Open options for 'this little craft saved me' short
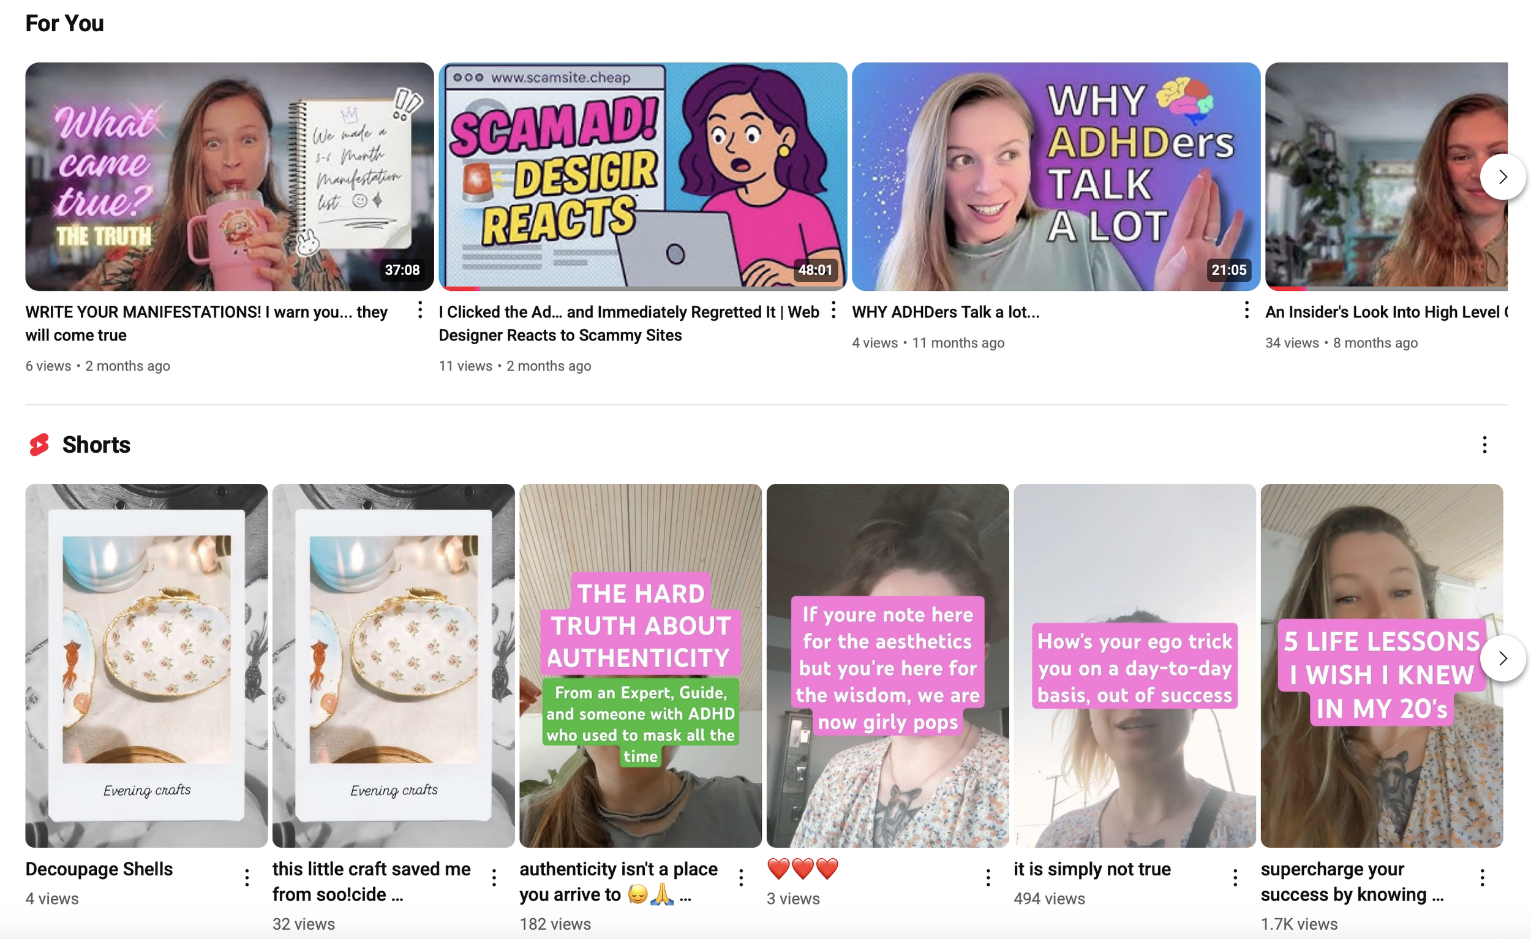The height and width of the screenshot is (939, 1531). click(x=494, y=878)
